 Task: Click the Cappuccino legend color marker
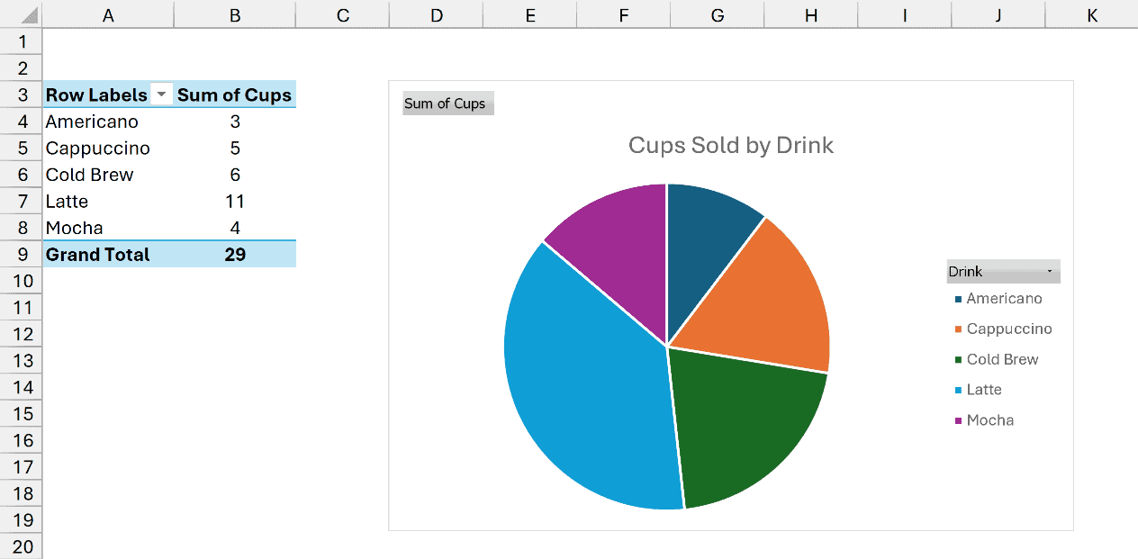[x=958, y=329]
